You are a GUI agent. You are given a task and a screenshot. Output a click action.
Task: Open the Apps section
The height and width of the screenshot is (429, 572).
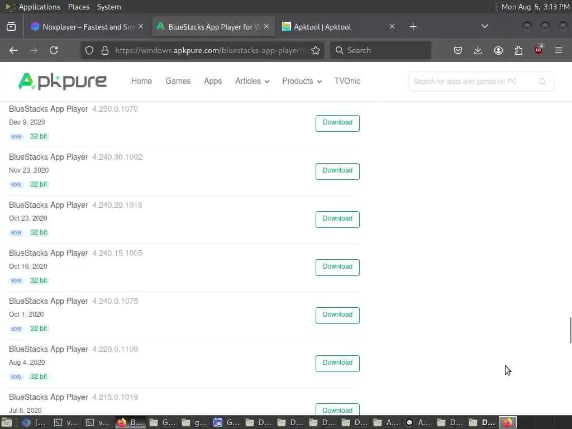coord(213,81)
